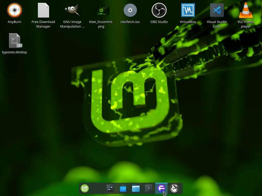Click the "AnyBurn" label text
This screenshot has height=196, width=262.
(14, 22)
